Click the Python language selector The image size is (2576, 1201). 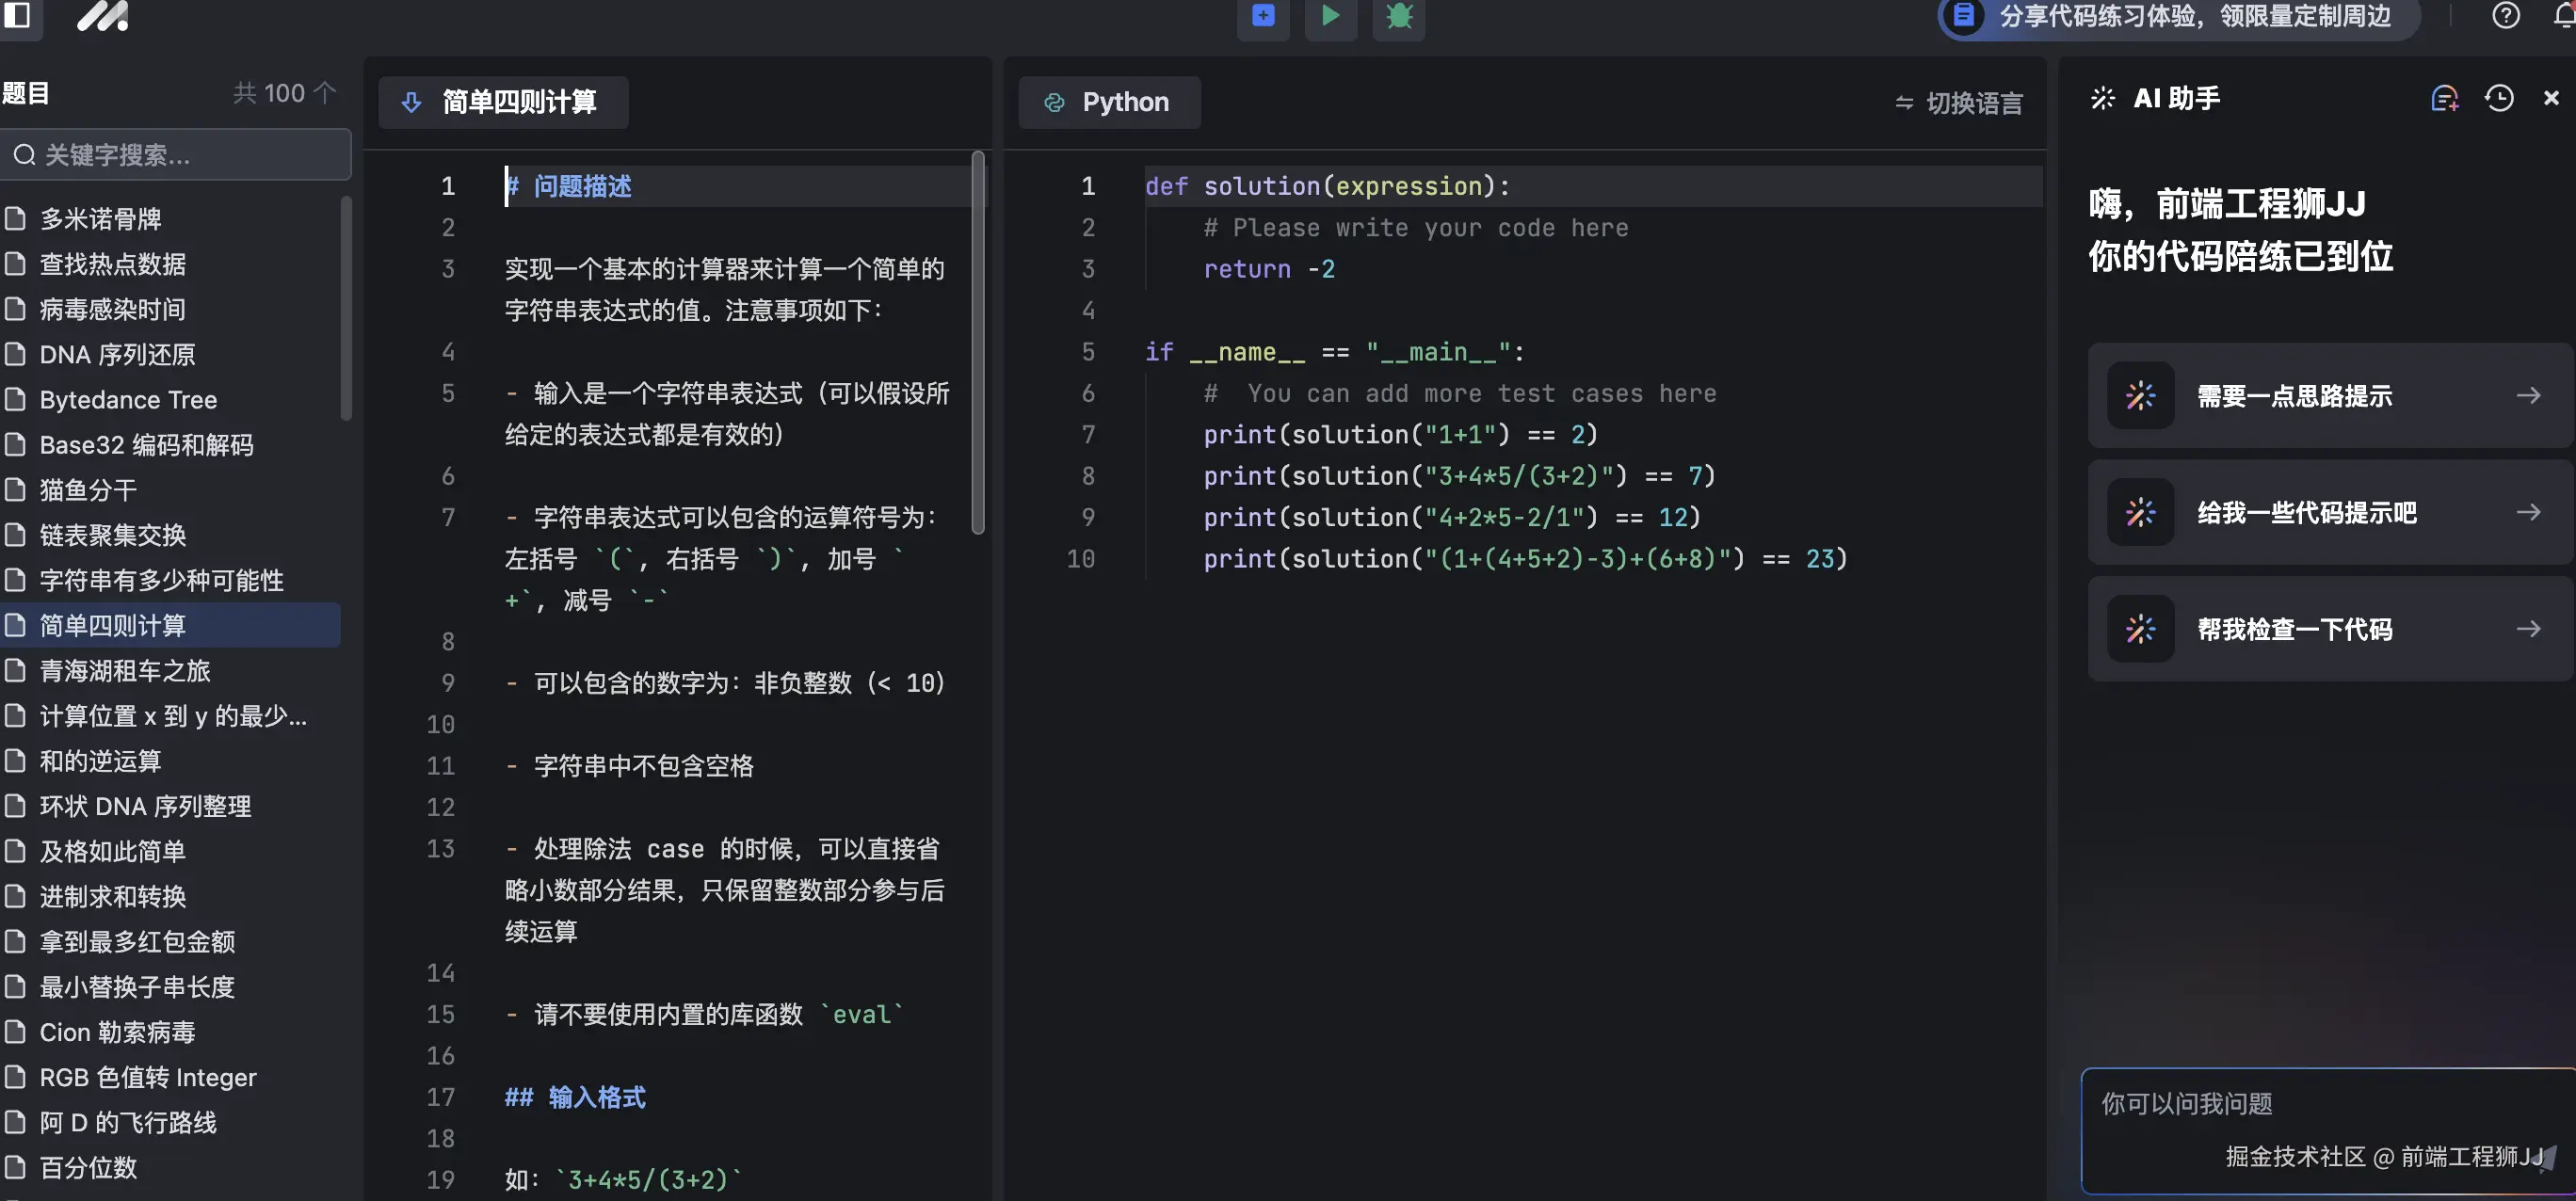point(1108,102)
